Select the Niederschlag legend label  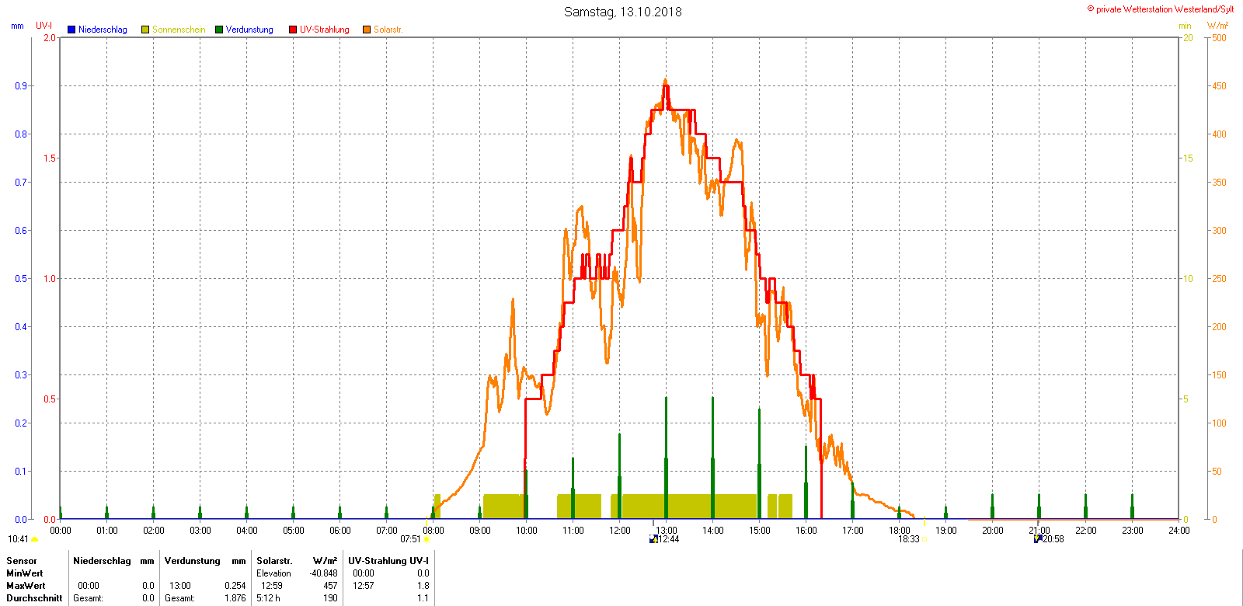(x=103, y=30)
